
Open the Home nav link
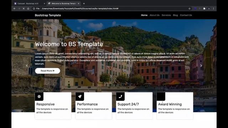click(144, 15)
